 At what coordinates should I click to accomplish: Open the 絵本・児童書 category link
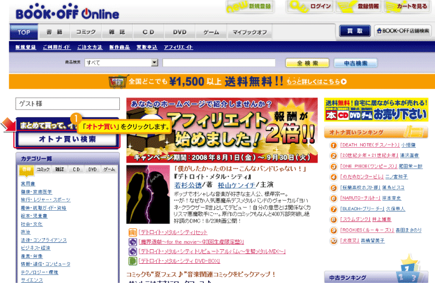click(x=34, y=216)
